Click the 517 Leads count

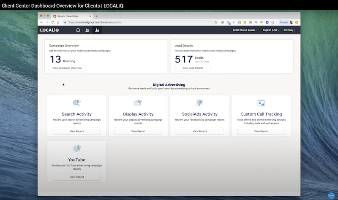point(192,59)
